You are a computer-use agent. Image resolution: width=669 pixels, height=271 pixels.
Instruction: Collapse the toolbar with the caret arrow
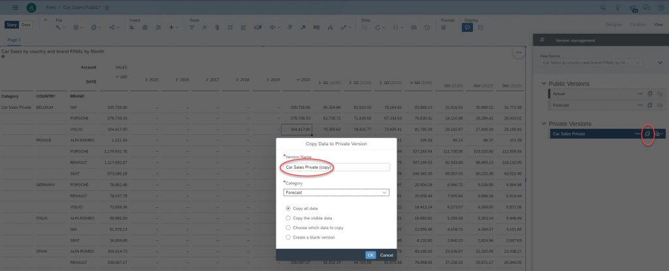[45, 20]
